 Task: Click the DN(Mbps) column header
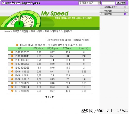(x=39, y=48)
